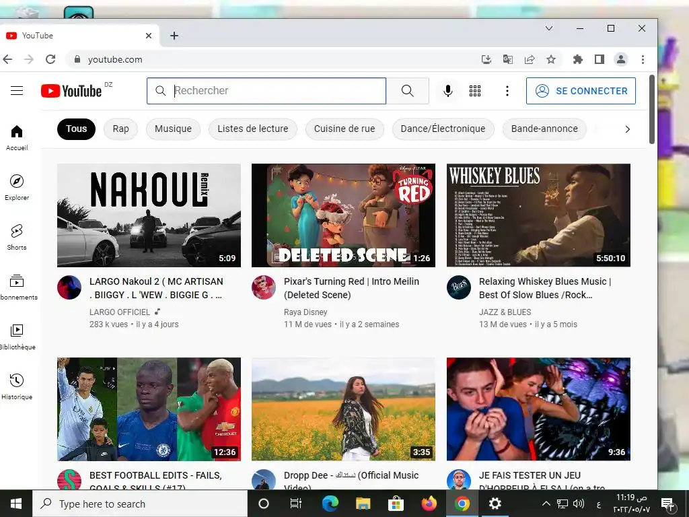The height and width of the screenshot is (517, 689).
Task: Click the translate page icon
Action: (x=508, y=59)
